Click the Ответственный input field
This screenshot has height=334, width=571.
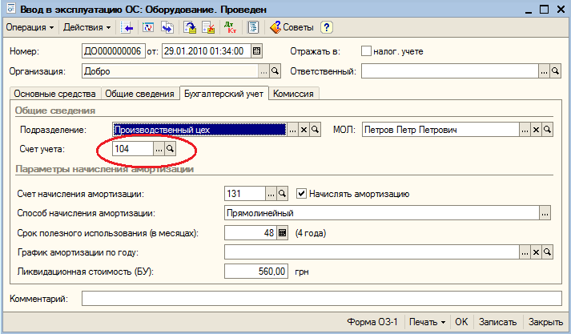pos(450,71)
